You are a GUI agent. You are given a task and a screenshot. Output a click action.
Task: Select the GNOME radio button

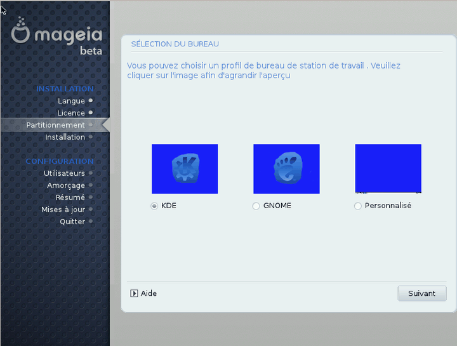pyautogui.click(x=256, y=206)
